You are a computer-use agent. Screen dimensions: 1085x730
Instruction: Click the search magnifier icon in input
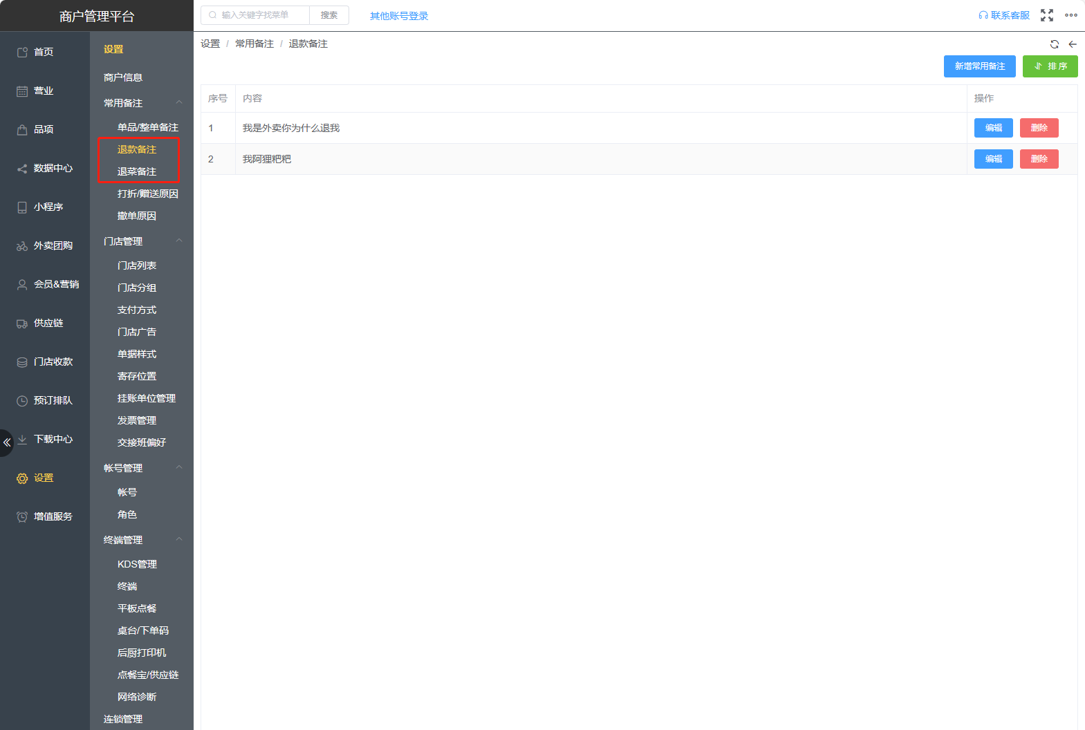212,15
